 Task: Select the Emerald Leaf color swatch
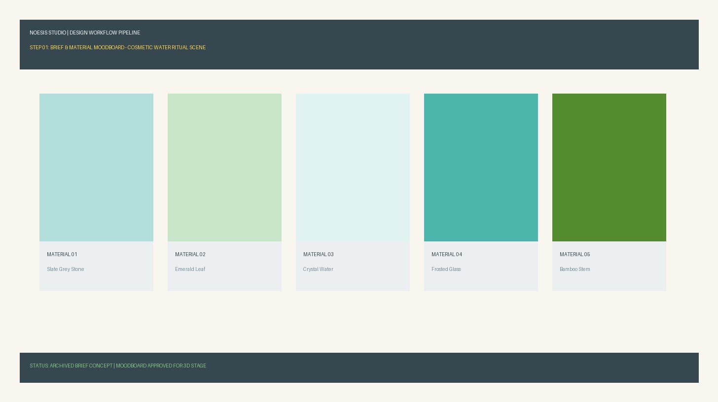pyautogui.click(x=224, y=167)
